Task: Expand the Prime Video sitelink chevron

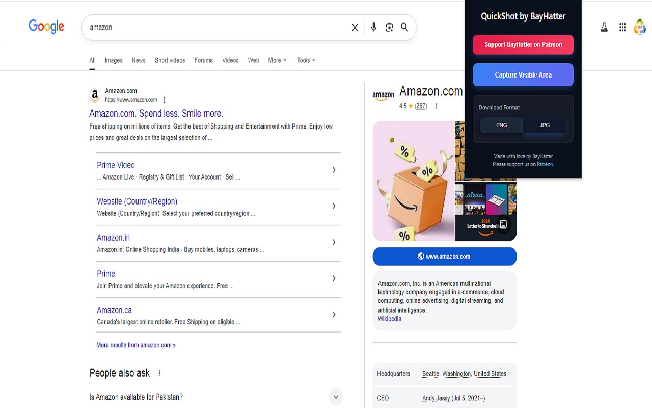Action: point(334,170)
